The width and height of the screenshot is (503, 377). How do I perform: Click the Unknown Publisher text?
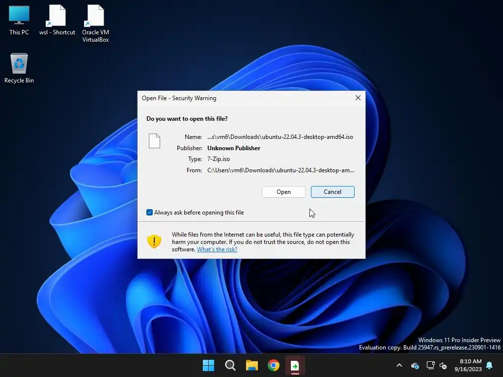click(x=234, y=148)
